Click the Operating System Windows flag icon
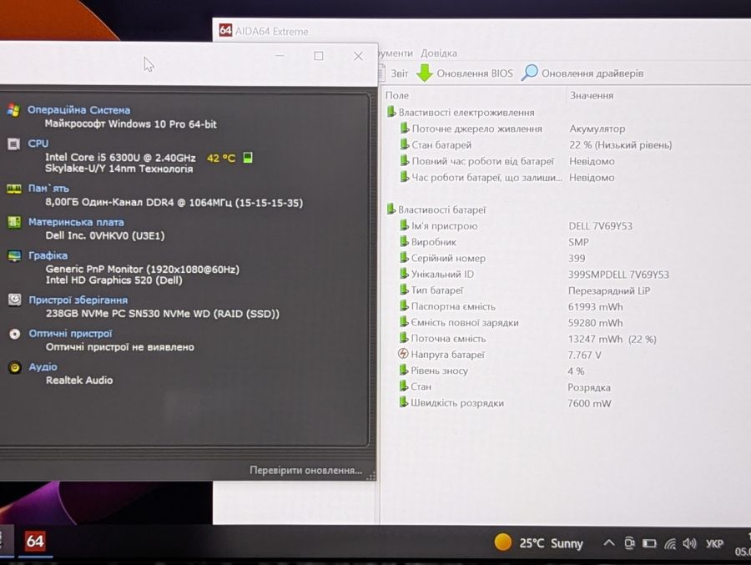This screenshot has height=565, width=751. pyautogui.click(x=13, y=110)
